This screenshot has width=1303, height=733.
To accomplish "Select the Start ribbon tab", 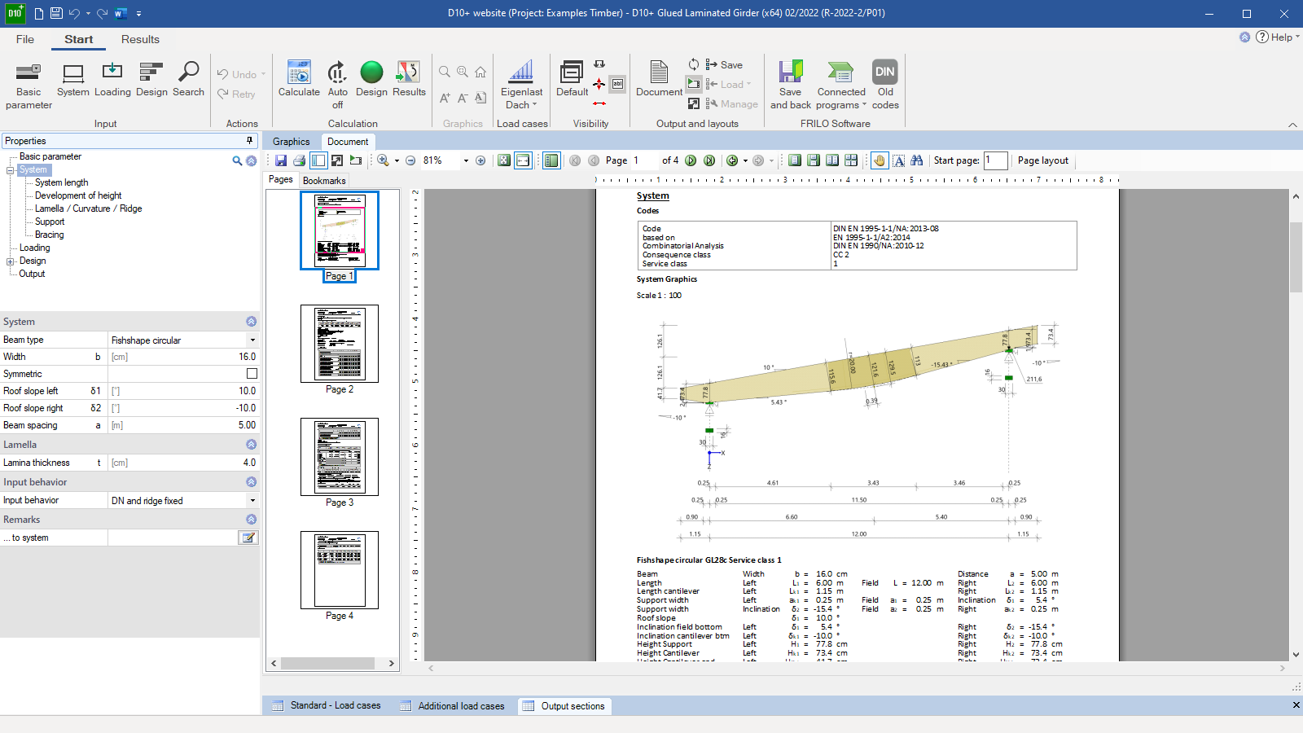I will click(x=79, y=39).
